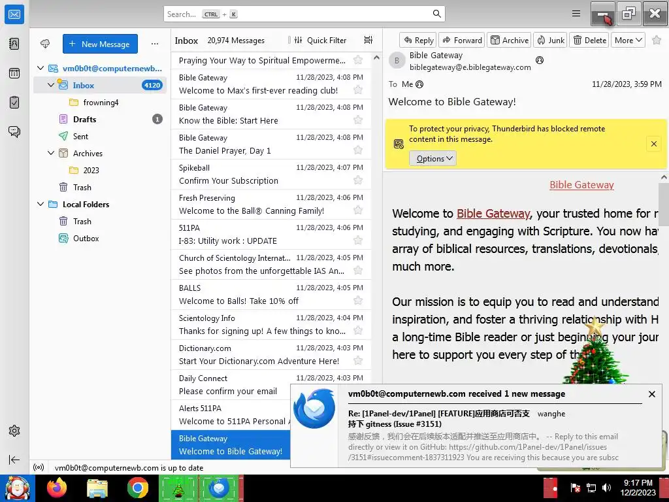
Task: Star the Welcome to Balls email
Action: point(358,300)
